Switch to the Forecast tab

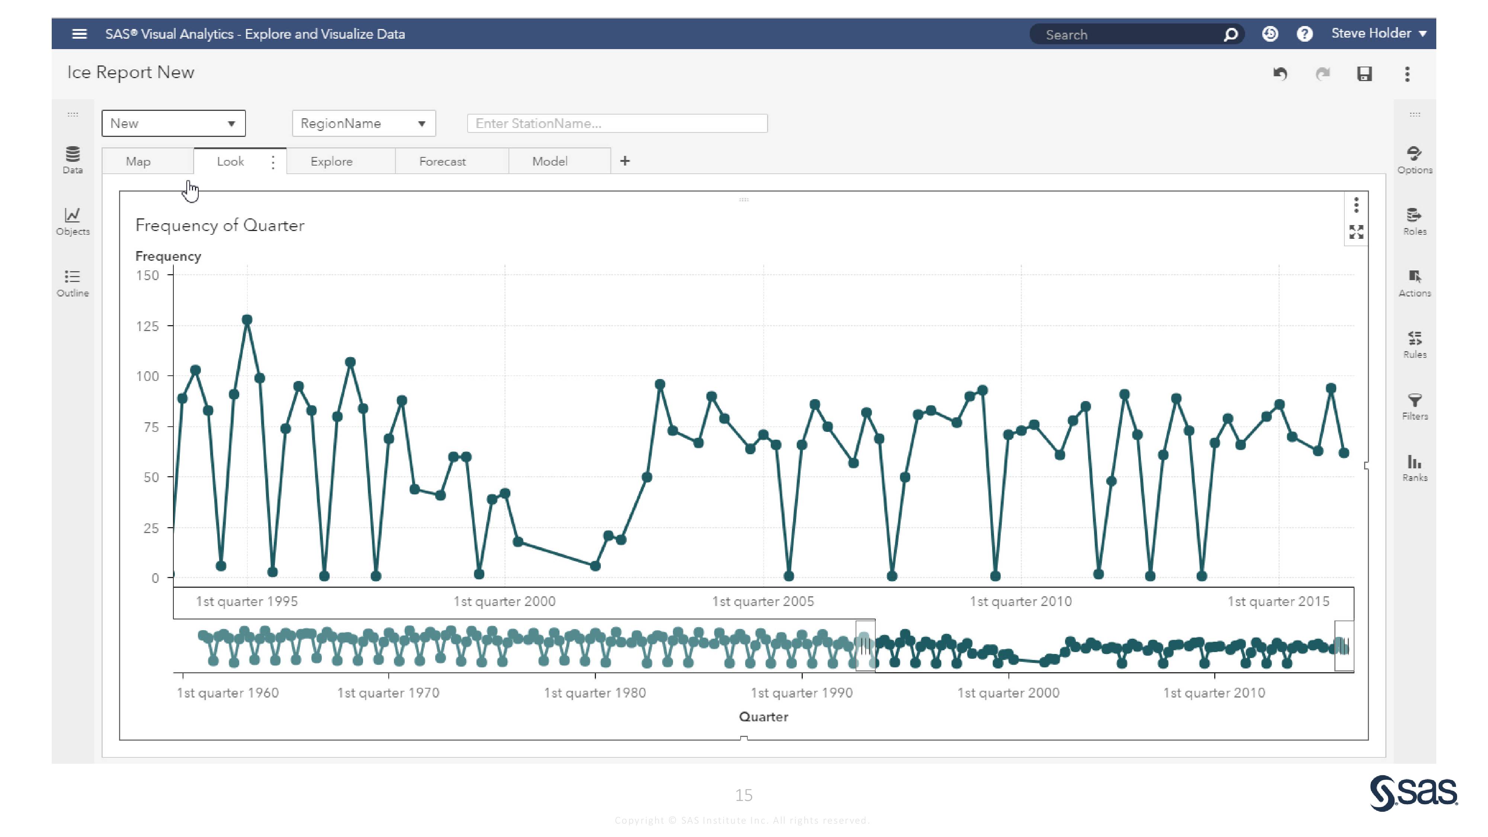[442, 161]
